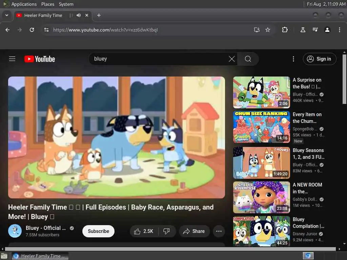Clear the search box with X icon
The width and height of the screenshot is (347, 260).
coord(232,59)
